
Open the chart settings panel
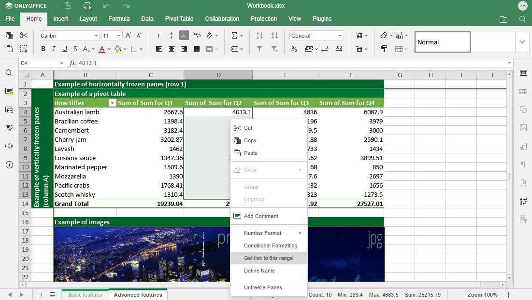coord(523,146)
